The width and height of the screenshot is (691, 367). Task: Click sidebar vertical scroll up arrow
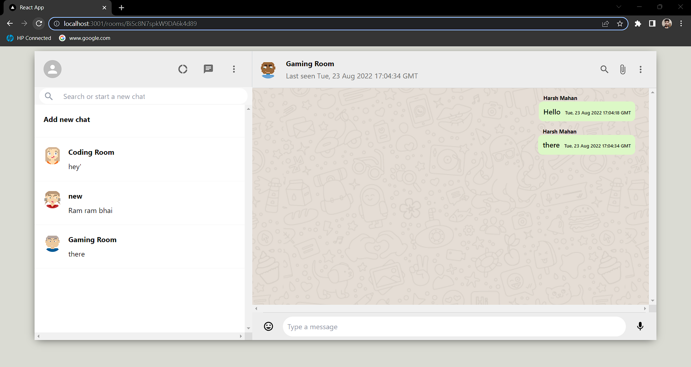pyautogui.click(x=248, y=109)
